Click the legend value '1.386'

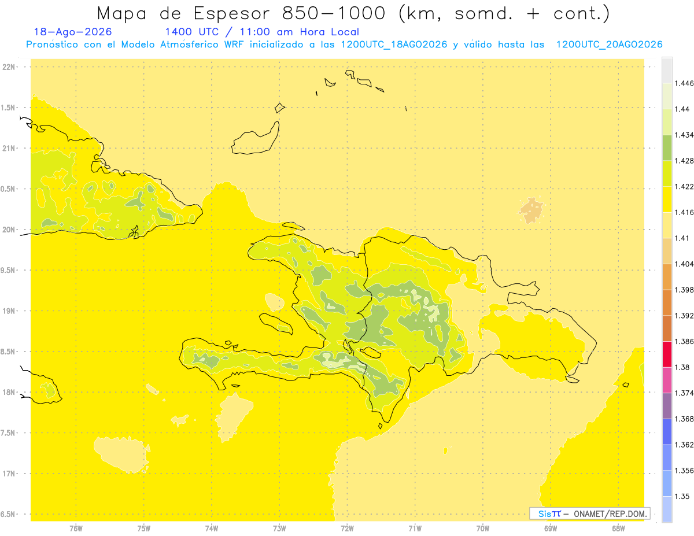click(x=684, y=341)
